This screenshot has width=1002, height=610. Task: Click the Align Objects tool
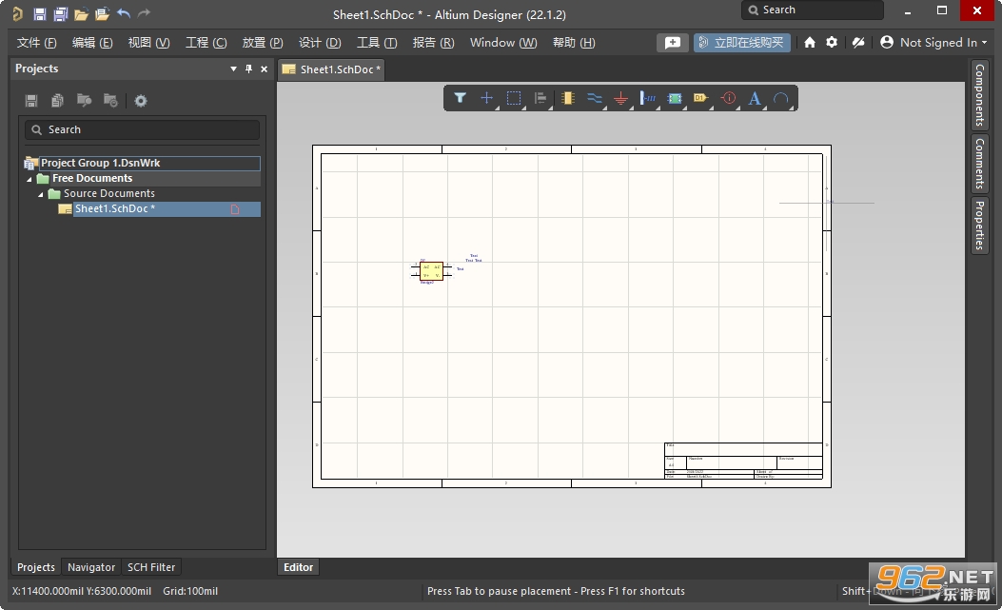[x=540, y=98]
